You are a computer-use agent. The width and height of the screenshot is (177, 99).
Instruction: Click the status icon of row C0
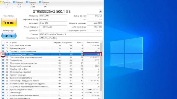3,87
